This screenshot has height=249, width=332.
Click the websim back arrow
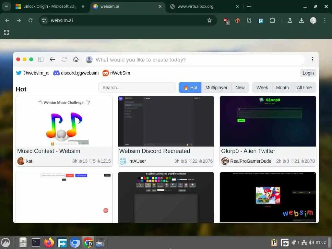pos(52,60)
